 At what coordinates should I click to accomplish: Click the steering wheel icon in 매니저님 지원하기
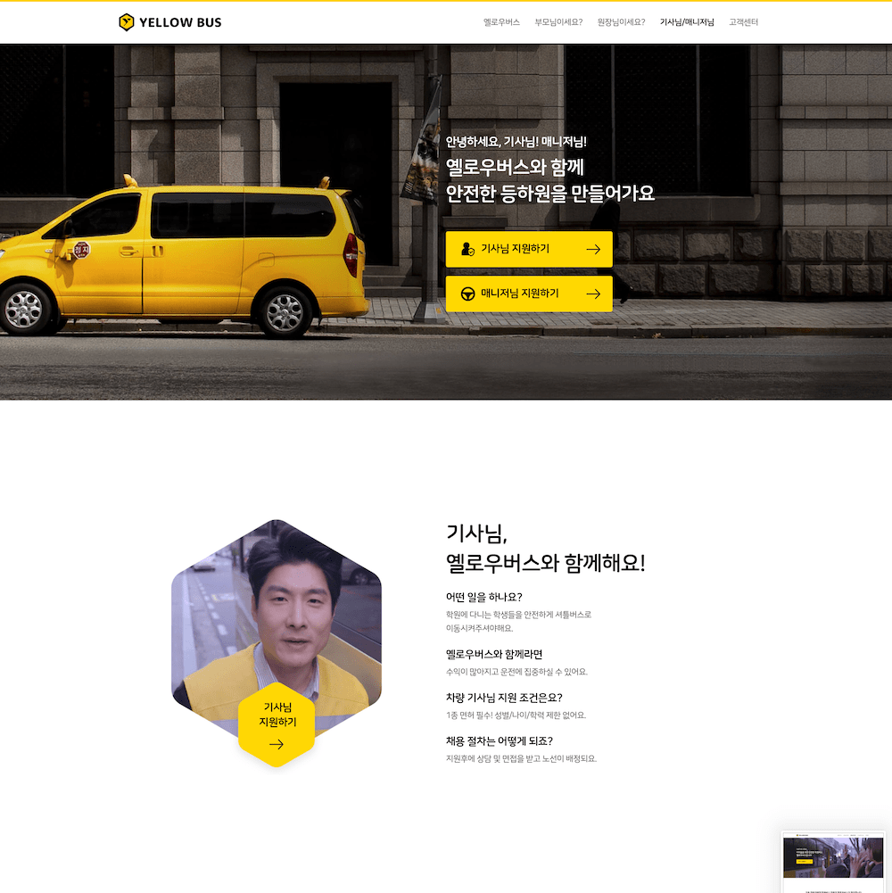(467, 294)
